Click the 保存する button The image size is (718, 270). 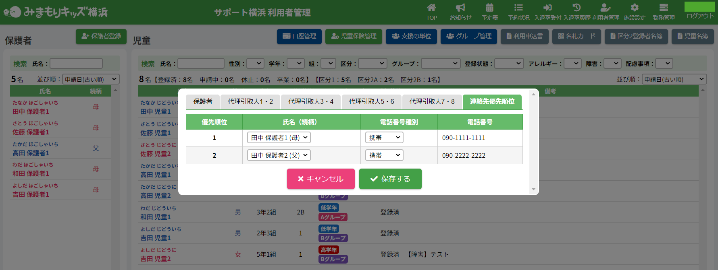pyautogui.click(x=390, y=179)
